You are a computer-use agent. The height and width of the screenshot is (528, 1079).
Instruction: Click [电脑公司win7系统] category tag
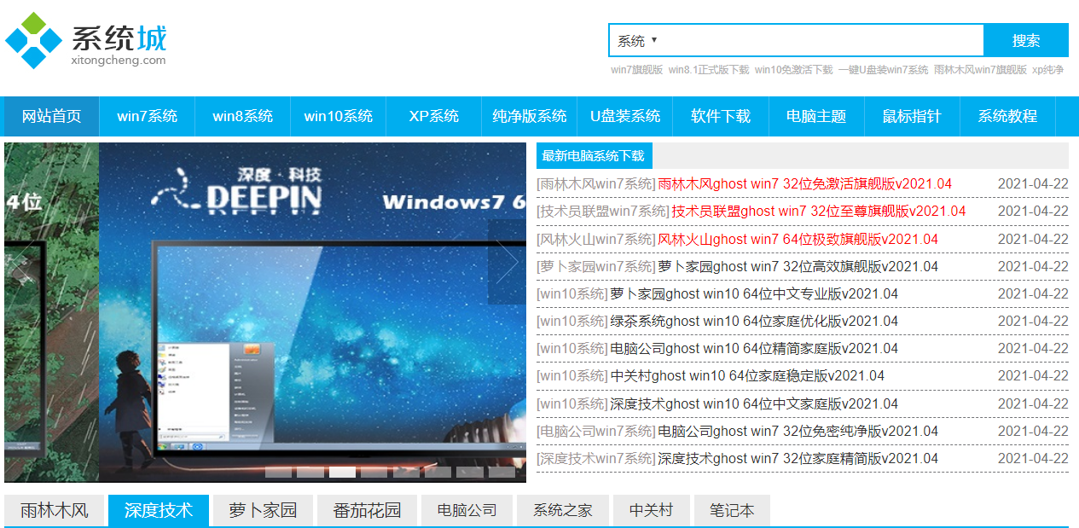(596, 431)
